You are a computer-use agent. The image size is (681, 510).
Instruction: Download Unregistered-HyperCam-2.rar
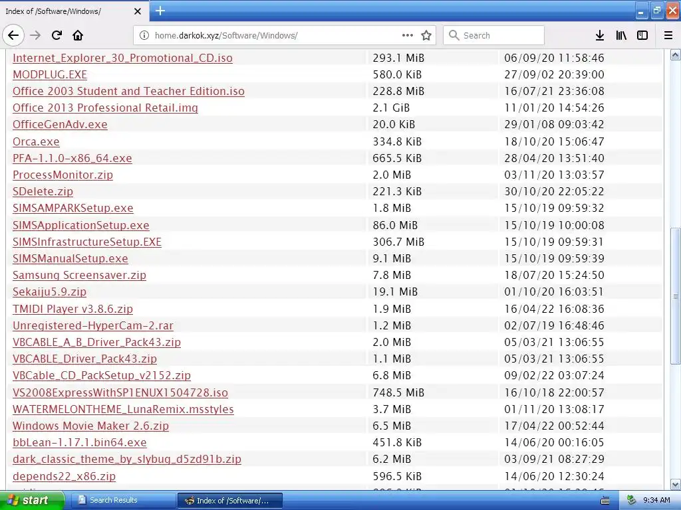(x=93, y=325)
